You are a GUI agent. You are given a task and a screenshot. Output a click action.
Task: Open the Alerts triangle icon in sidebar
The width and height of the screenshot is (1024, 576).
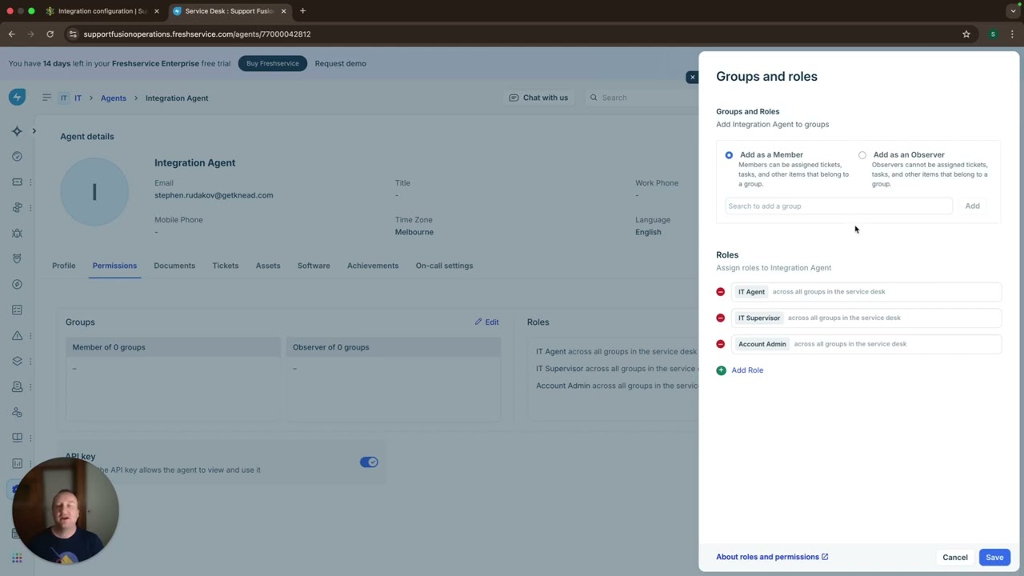[17, 335]
